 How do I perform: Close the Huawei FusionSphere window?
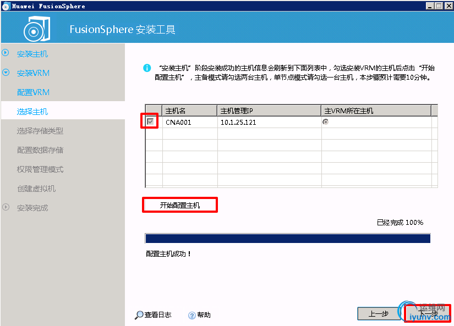click(x=448, y=6)
